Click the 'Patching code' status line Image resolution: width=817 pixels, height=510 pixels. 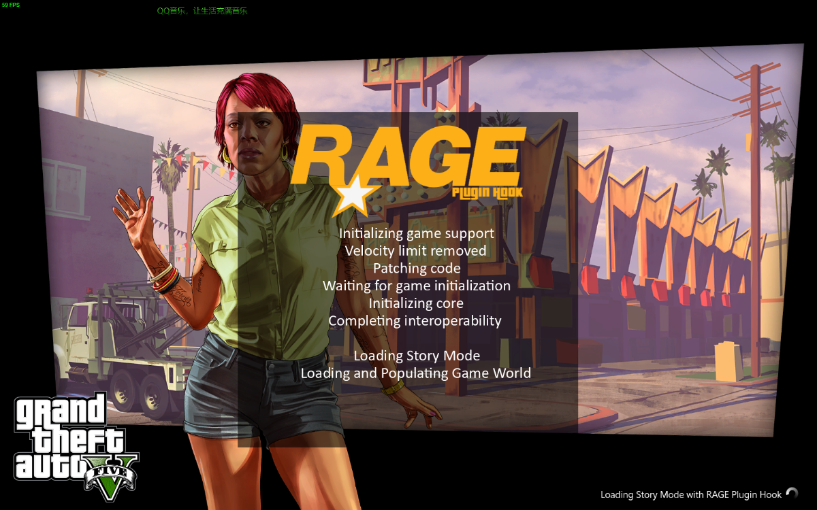[x=416, y=269]
